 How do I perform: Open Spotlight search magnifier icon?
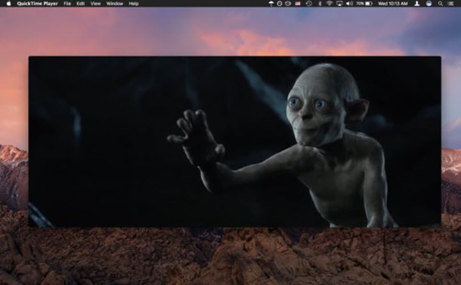coord(441,4)
